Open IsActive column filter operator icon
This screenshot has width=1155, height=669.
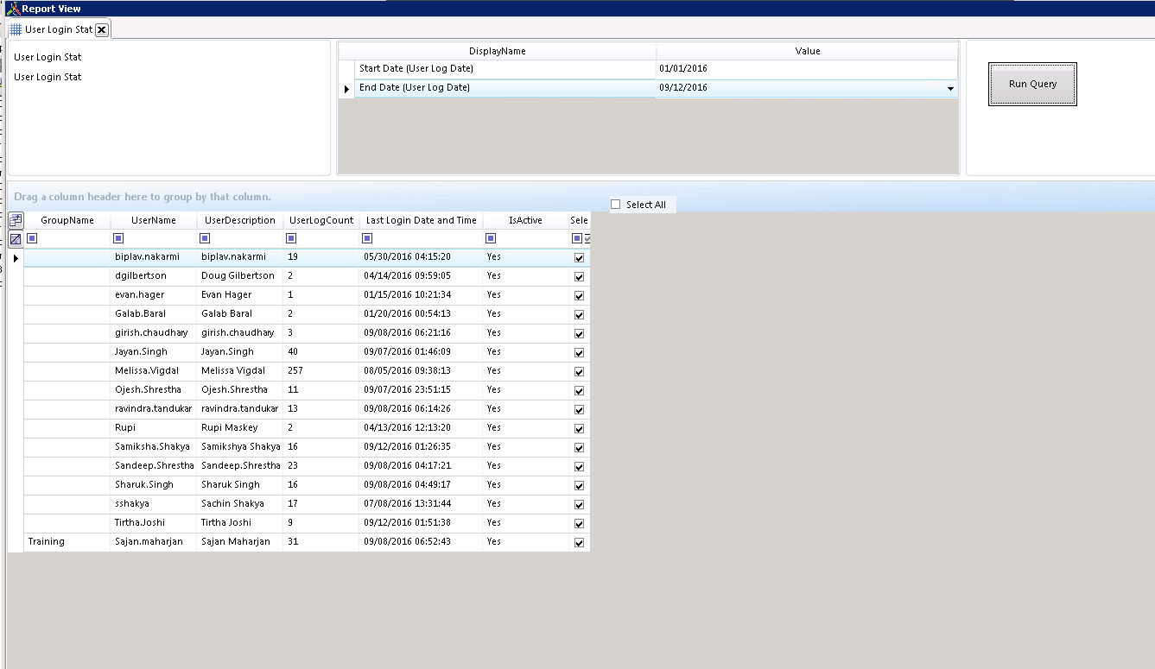[492, 239]
